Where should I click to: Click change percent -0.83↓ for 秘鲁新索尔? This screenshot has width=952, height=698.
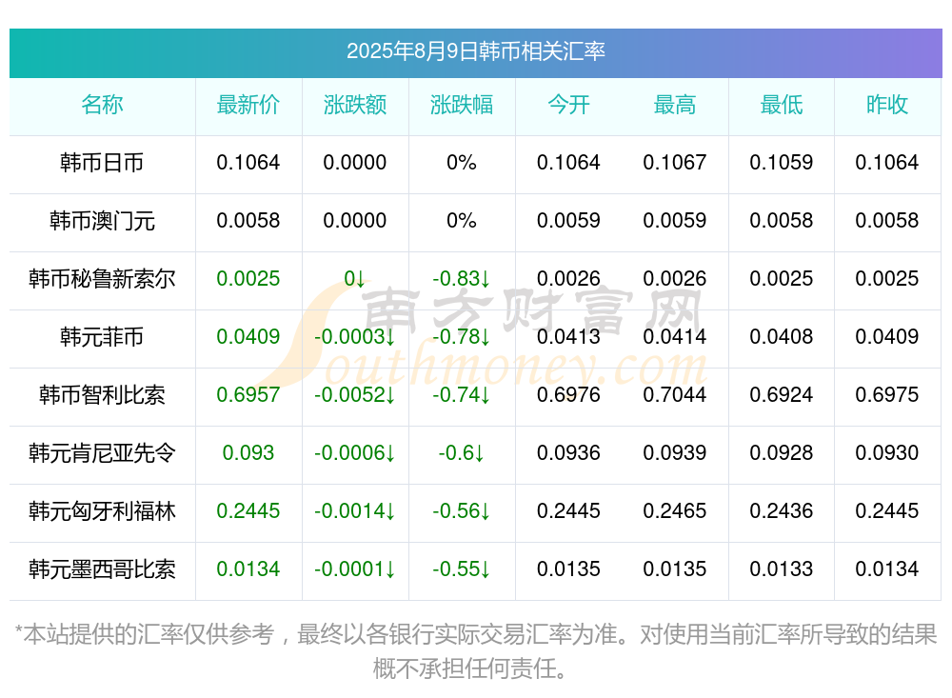coord(462,279)
